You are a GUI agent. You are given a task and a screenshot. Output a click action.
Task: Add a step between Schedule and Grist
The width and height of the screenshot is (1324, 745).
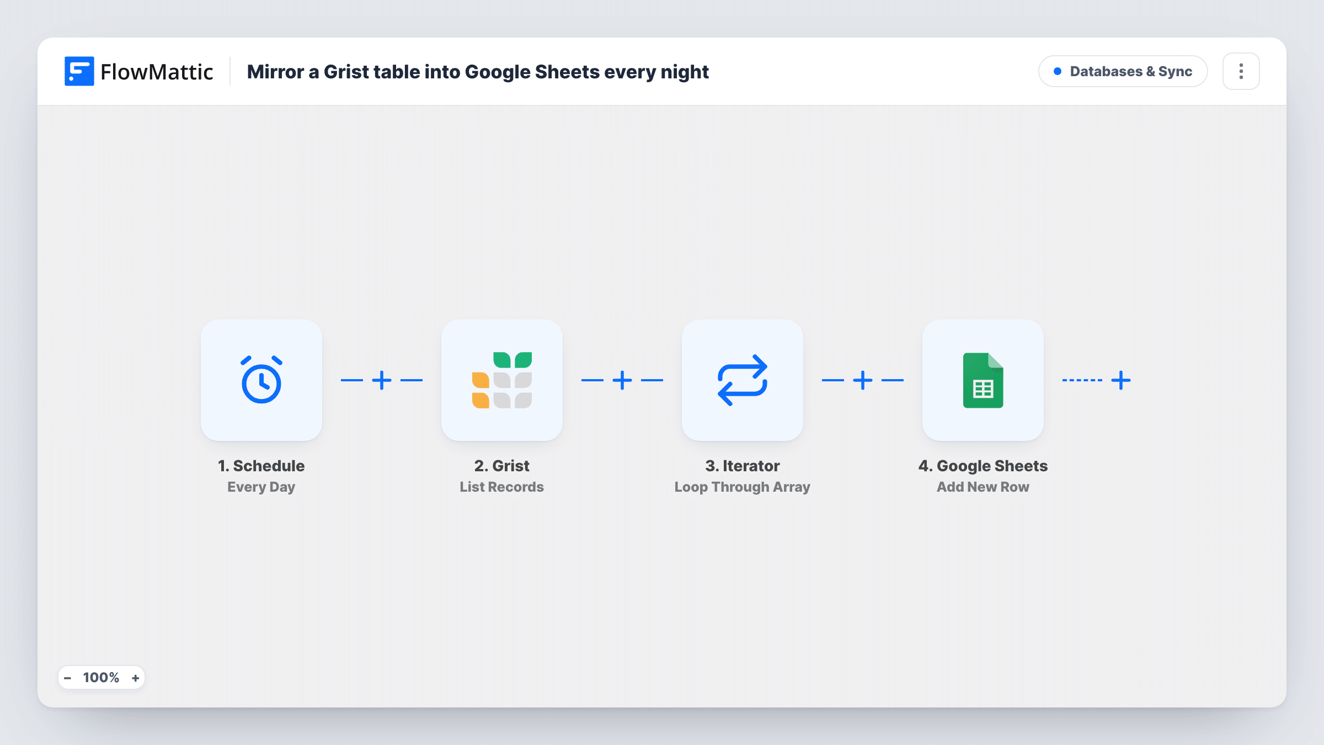pos(382,380)
